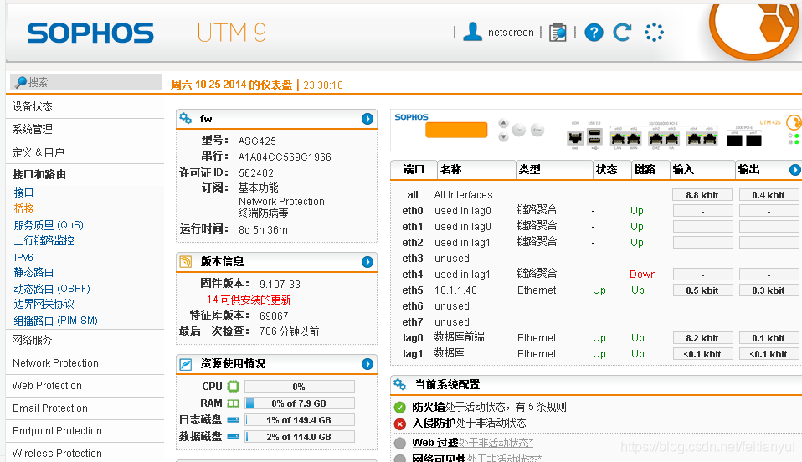Viewport: 802px width, 462px height.
Task: Click the SOPHOS logo in header
Action: click(x=90, y=33)
